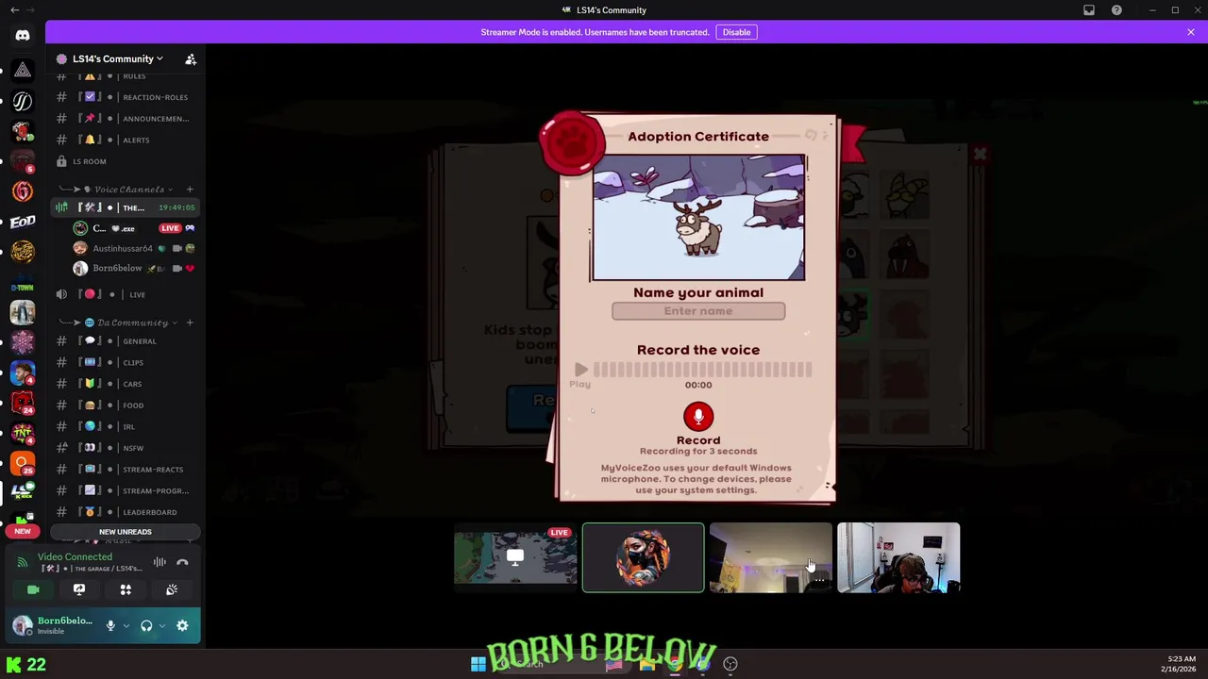Open the D-TOWN server icon
The image size is (1208, 679).
coord(23,283)
